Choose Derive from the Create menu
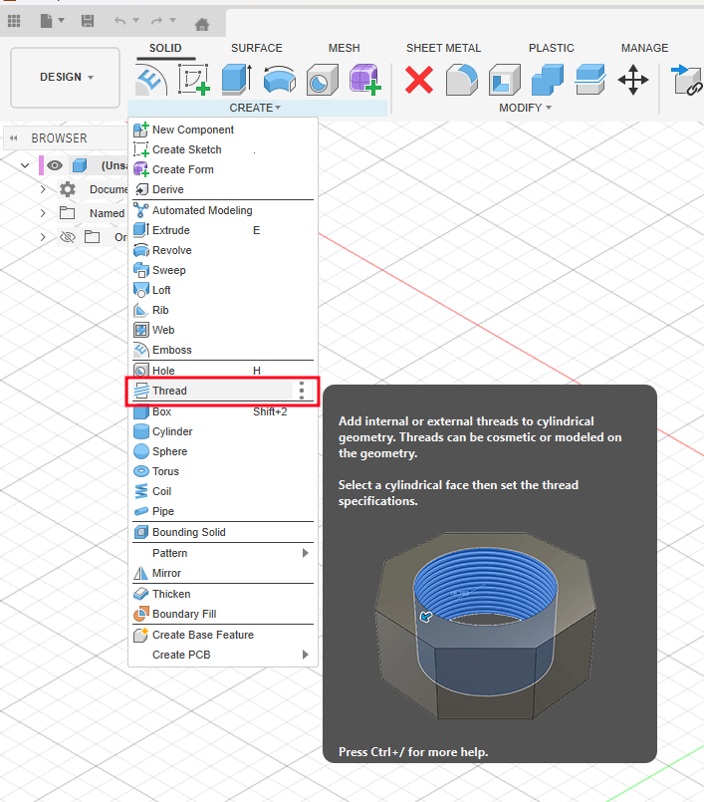704x802 pixels. [223, 189]
